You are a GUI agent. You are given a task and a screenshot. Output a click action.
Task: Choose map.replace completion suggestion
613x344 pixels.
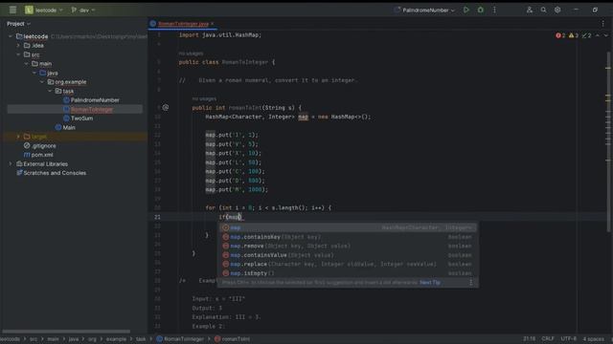pos(347,264)
